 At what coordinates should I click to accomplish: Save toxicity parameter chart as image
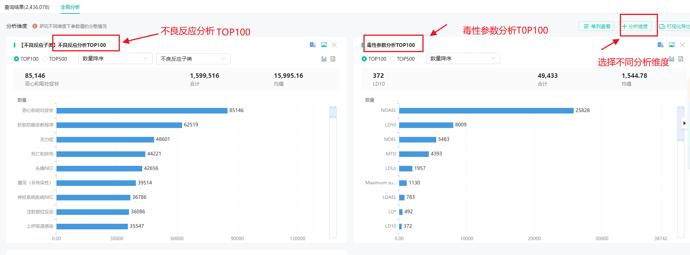tap(672, 45)
